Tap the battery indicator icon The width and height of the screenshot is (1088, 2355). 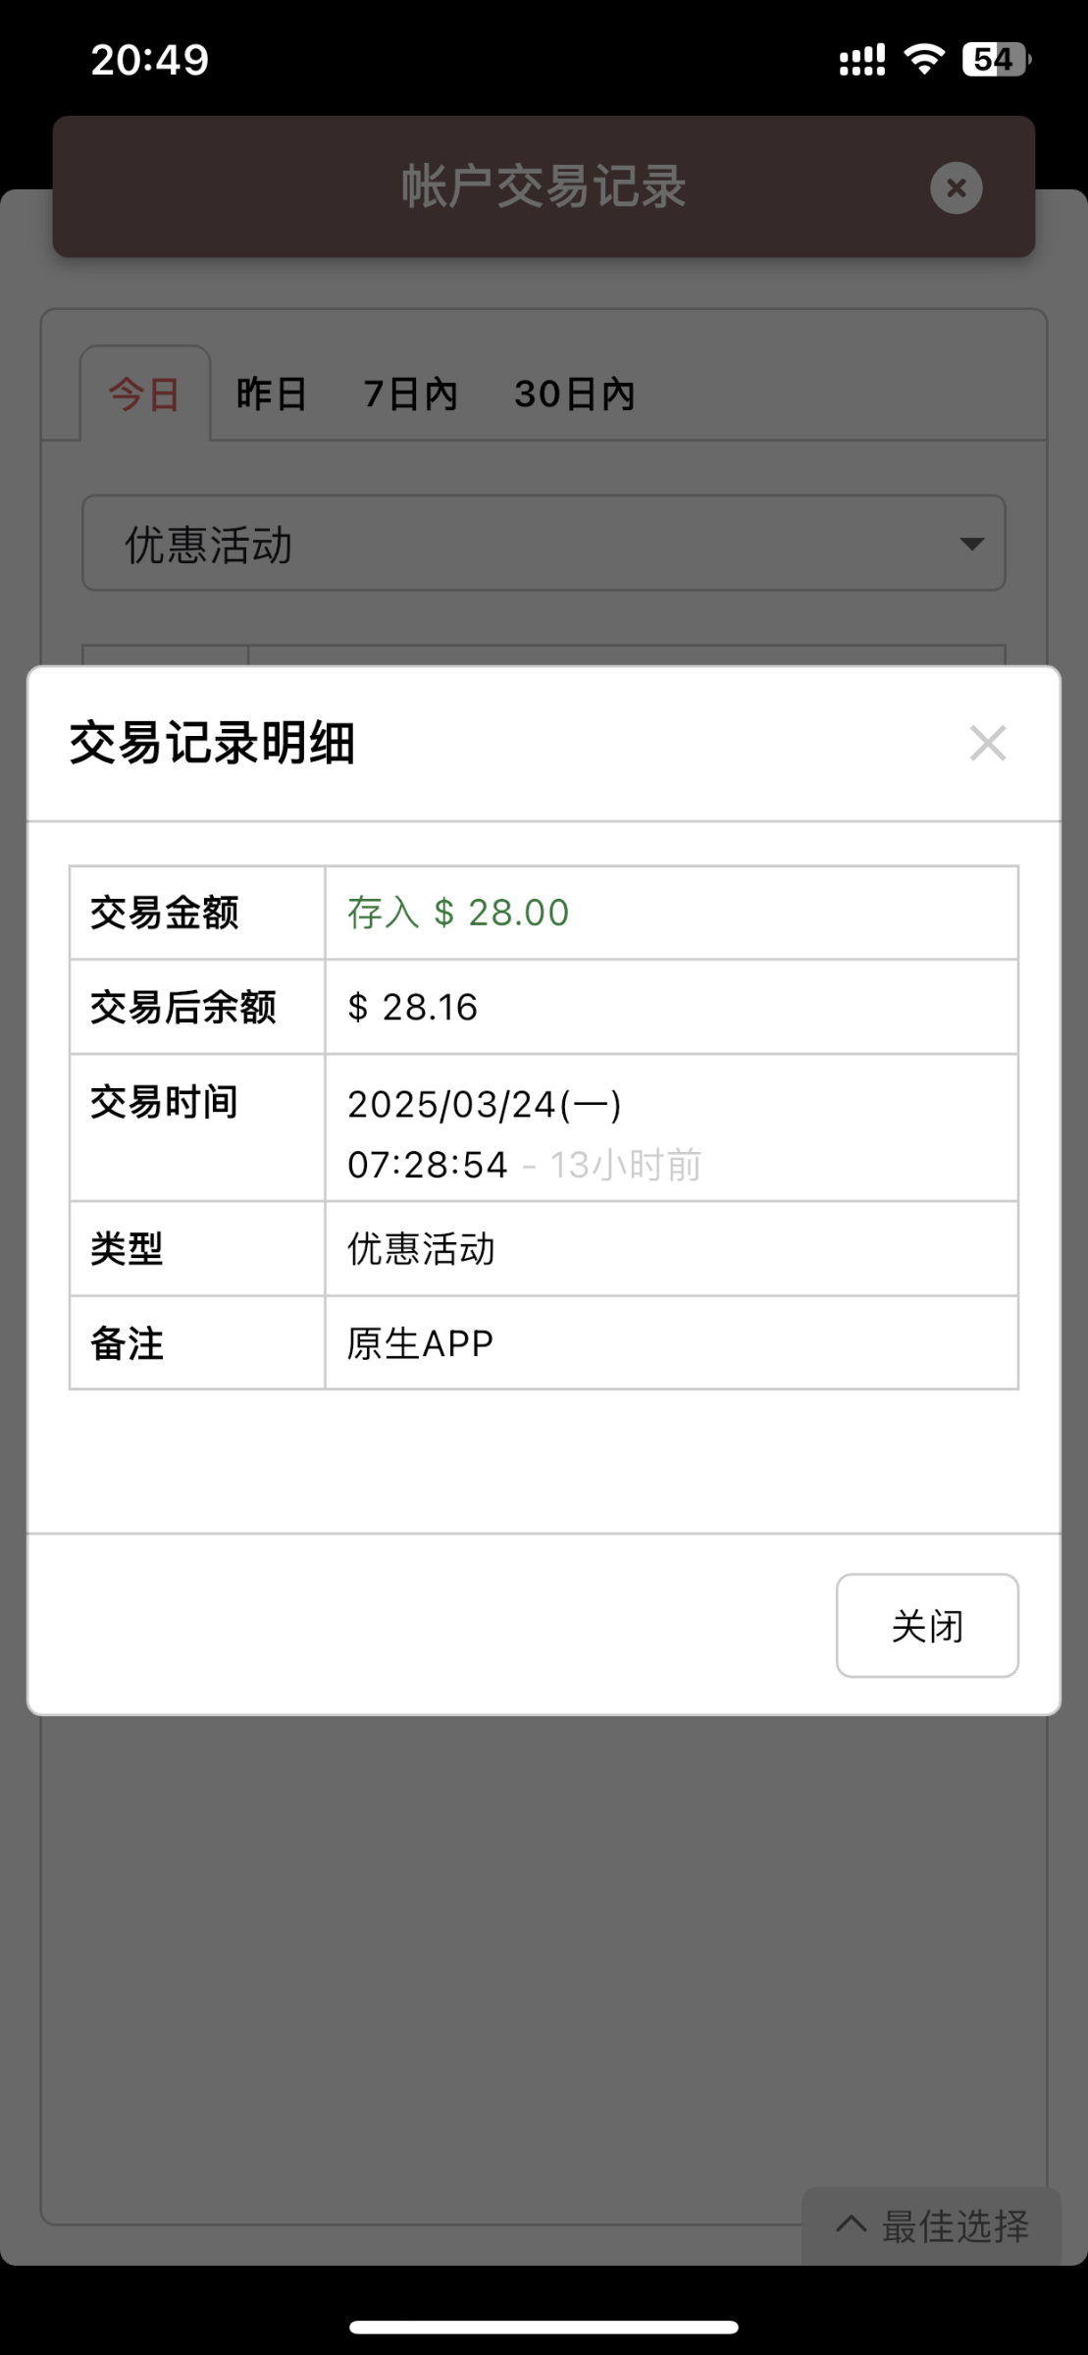pos(996,60)
